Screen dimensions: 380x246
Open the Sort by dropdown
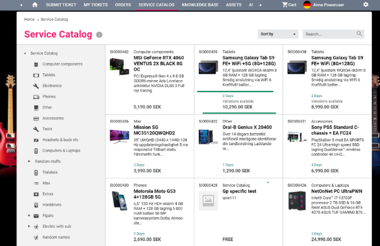coord(278,34)
